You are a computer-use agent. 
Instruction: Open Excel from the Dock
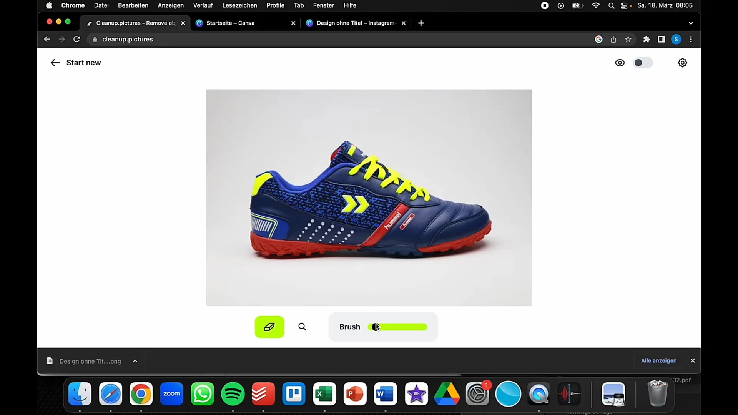(x=324, y=394)
